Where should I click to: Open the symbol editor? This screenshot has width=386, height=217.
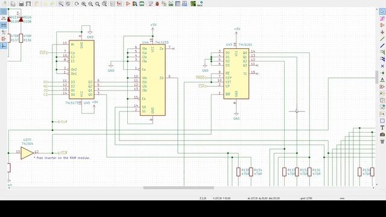pos(128,4)
